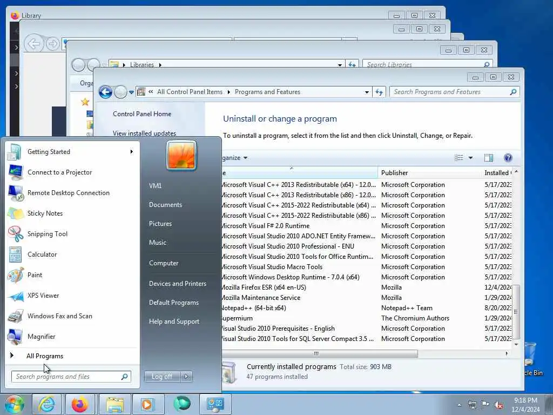The width and height of the screenshot is (553, 415).
Task: Open recent pages dropdown near back button
Action: coord(131,92)
